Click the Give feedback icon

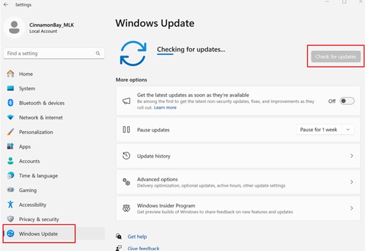[119, 248]
